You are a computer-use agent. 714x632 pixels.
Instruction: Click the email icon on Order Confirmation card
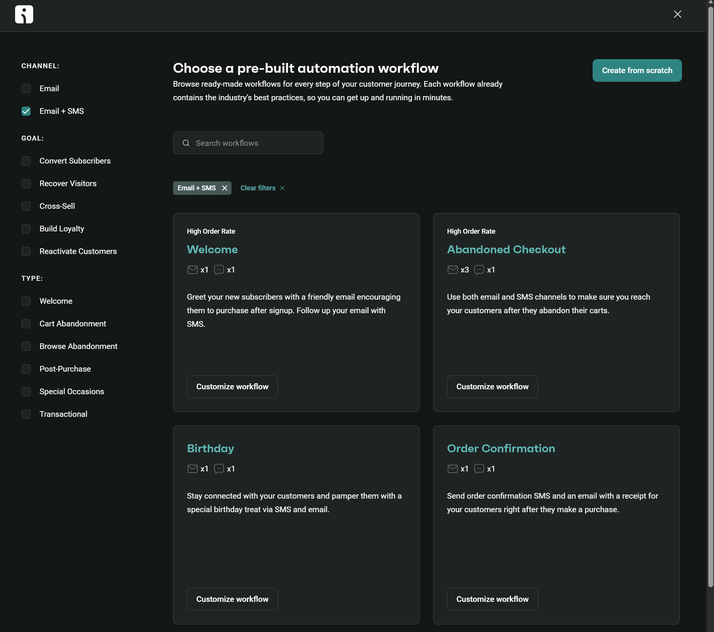(452, 469)
